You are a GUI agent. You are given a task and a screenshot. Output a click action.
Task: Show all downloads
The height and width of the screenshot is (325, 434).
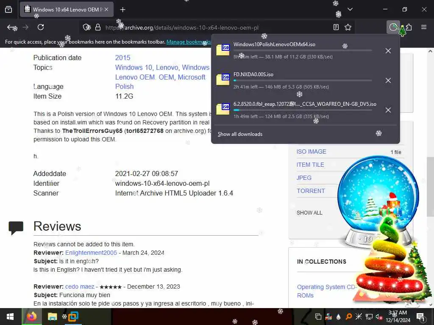240,134
